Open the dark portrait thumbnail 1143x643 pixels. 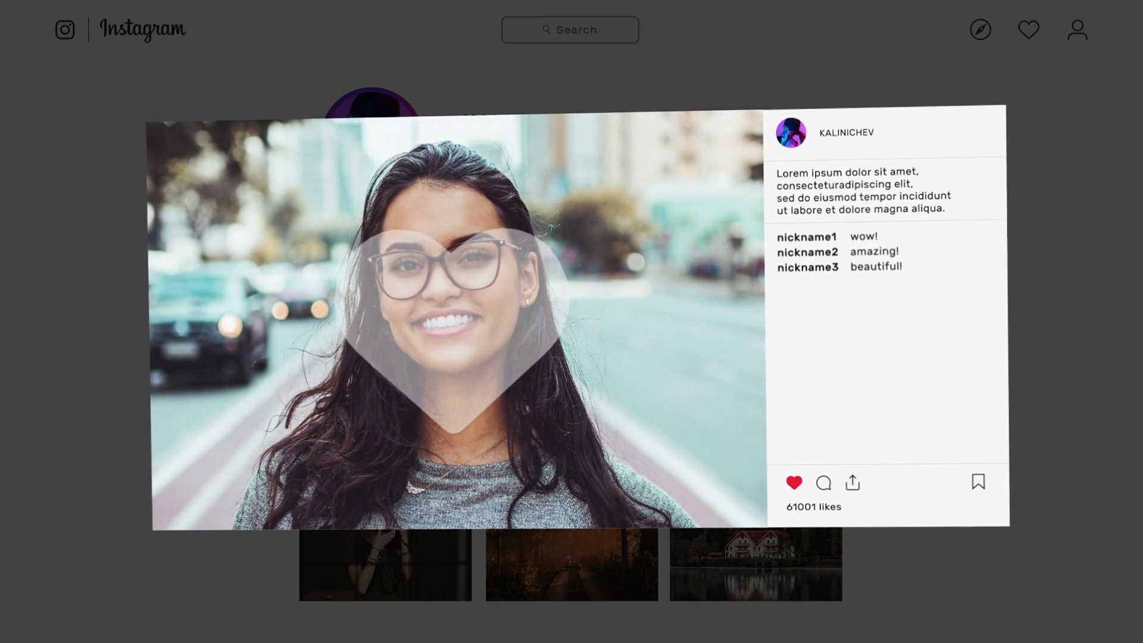[x=385, y=564]
